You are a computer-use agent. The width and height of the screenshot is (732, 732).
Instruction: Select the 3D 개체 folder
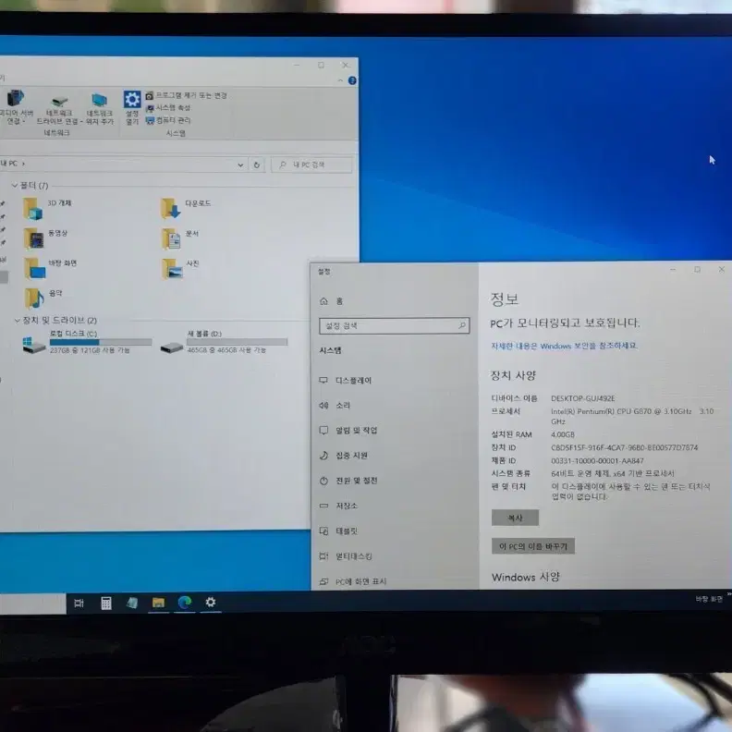(x=47, y=208)
